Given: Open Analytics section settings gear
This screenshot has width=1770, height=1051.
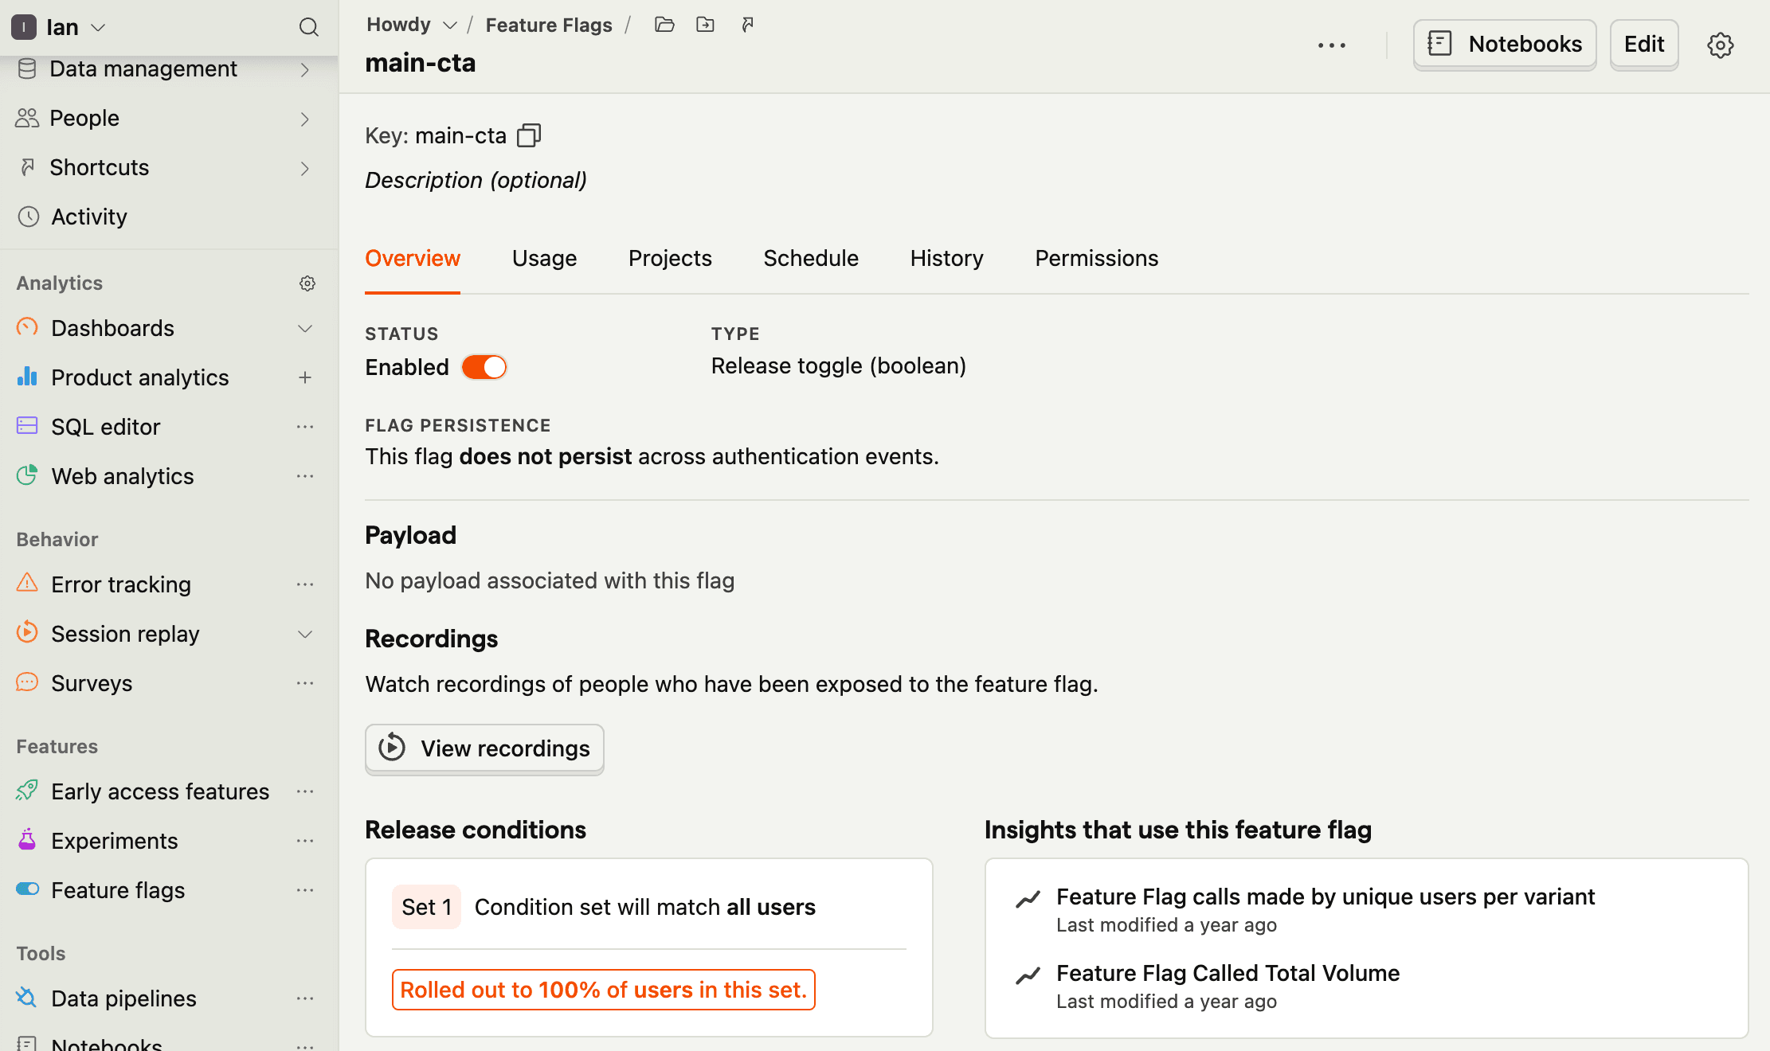Looking at the screenshot, I should point(307,283).
